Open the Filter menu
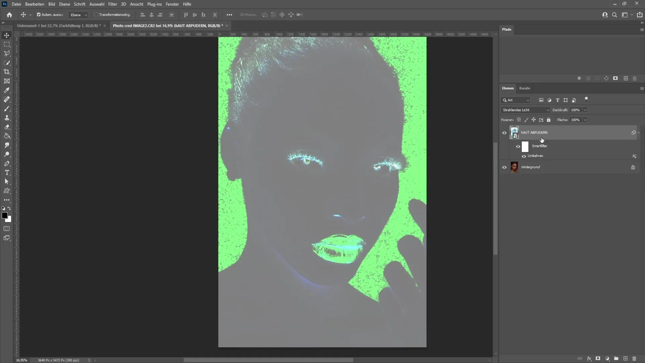Viewport: 645px width, 363px height. click(x=113, y=4)
